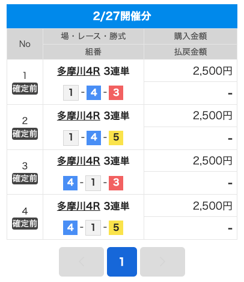This screenshot has width=244, height=282.
Task: Click the next page arrow button
Action: pos(162,262)
